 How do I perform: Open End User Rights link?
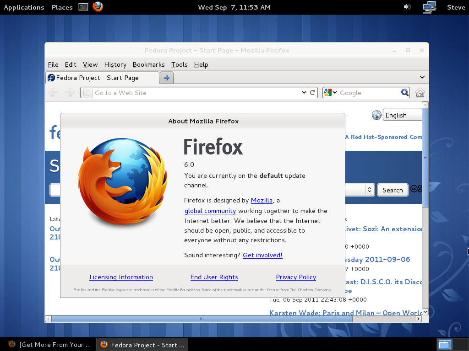point(214,277)
